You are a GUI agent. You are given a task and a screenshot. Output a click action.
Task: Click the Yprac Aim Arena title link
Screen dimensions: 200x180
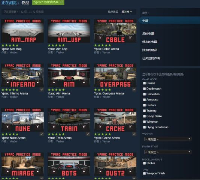click(59, 93)
